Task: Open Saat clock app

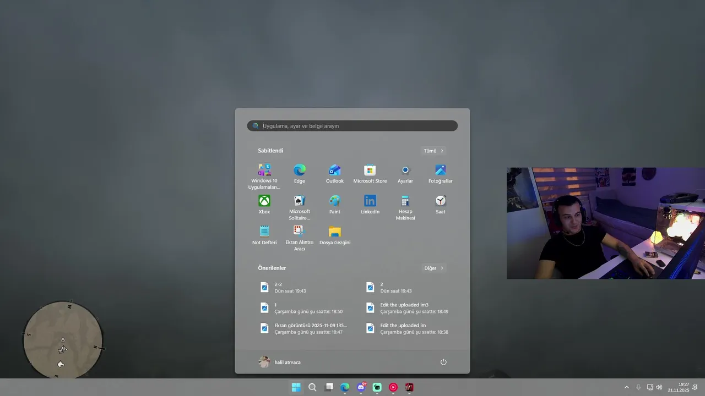Action: [441, 205]
